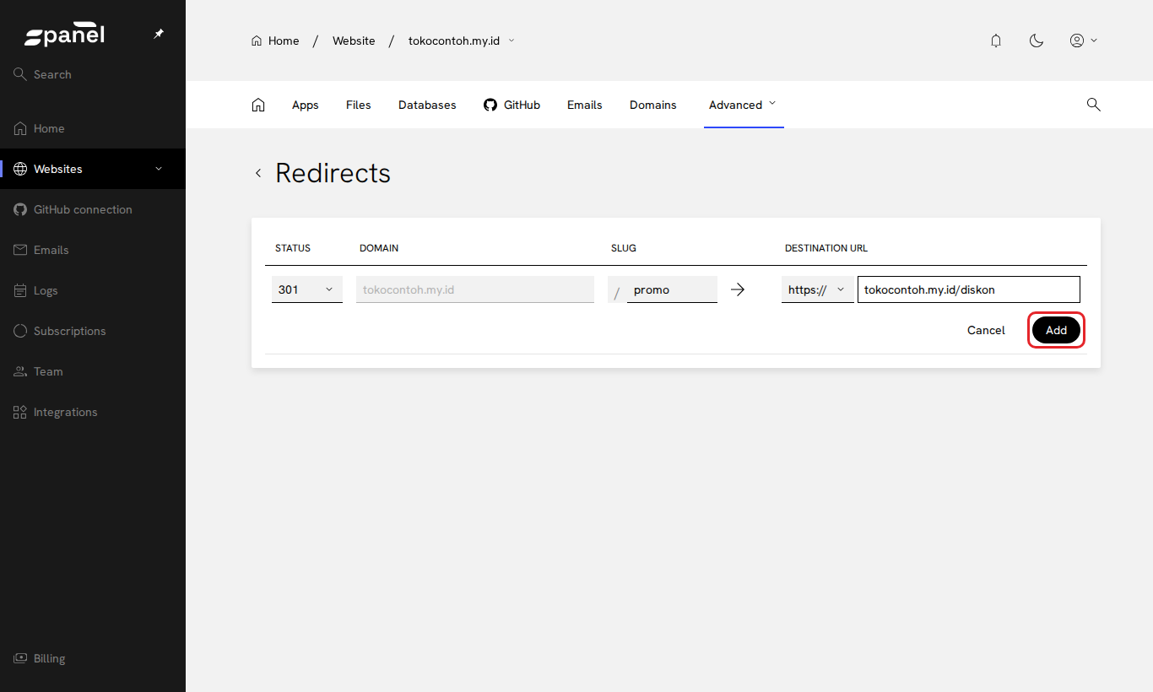This screenshot has height=692, width=1153.
Task: Click the STATUS column header
Action: (x=293, y=248)
